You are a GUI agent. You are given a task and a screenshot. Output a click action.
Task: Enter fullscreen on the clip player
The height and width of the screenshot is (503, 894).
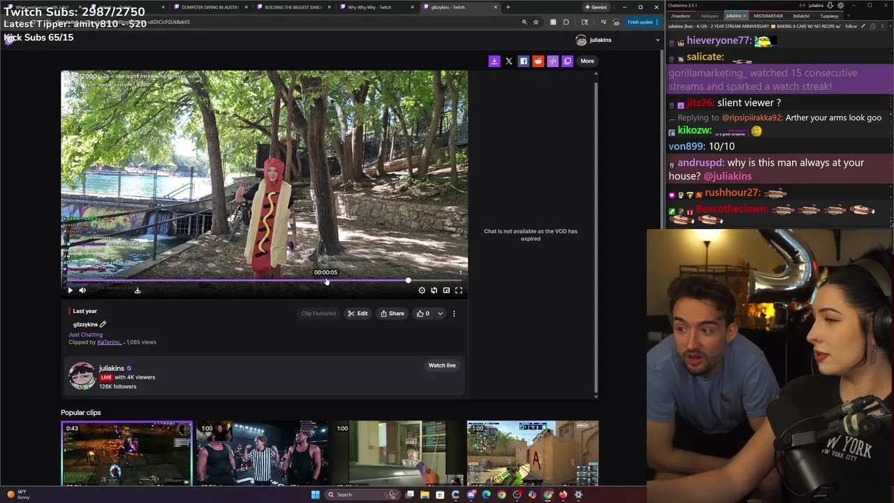459,290
